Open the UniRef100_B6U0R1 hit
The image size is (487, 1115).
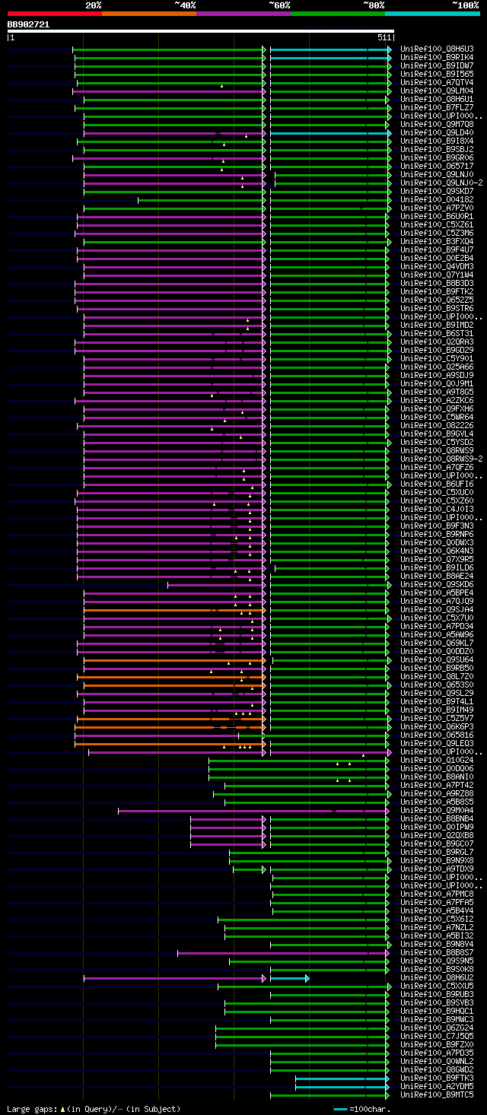437,216
